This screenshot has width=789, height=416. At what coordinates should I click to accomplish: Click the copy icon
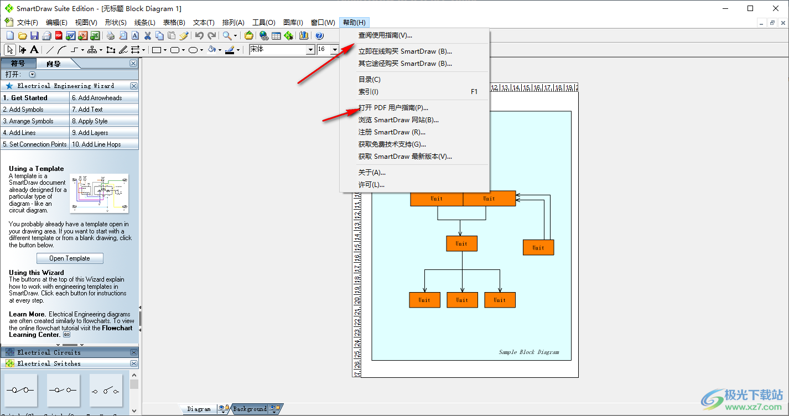point(159,35)
